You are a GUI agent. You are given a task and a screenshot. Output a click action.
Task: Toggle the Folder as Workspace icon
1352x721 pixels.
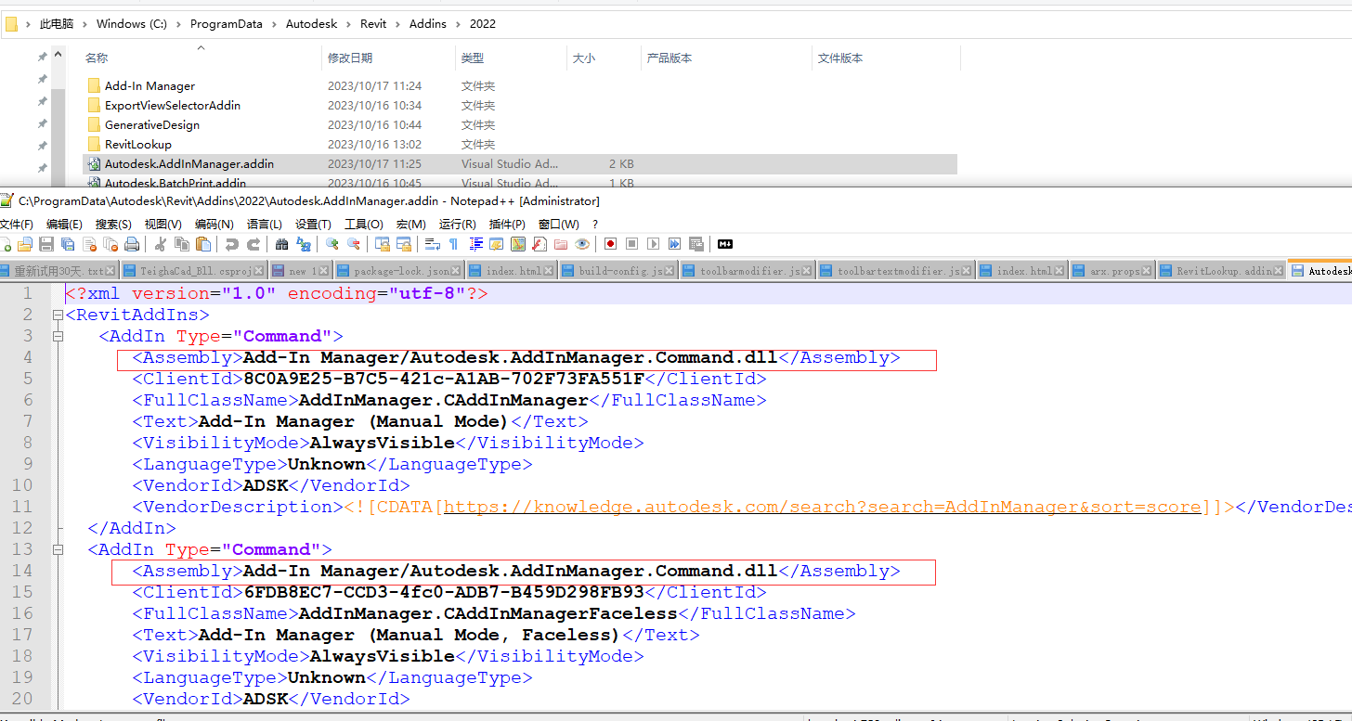tap(561, 244)
